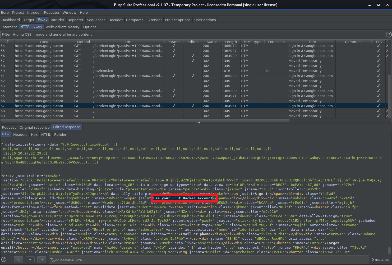The image size is (392, 265).
Task: Go to next search match arrow button
Action: [x=42, y=260]
